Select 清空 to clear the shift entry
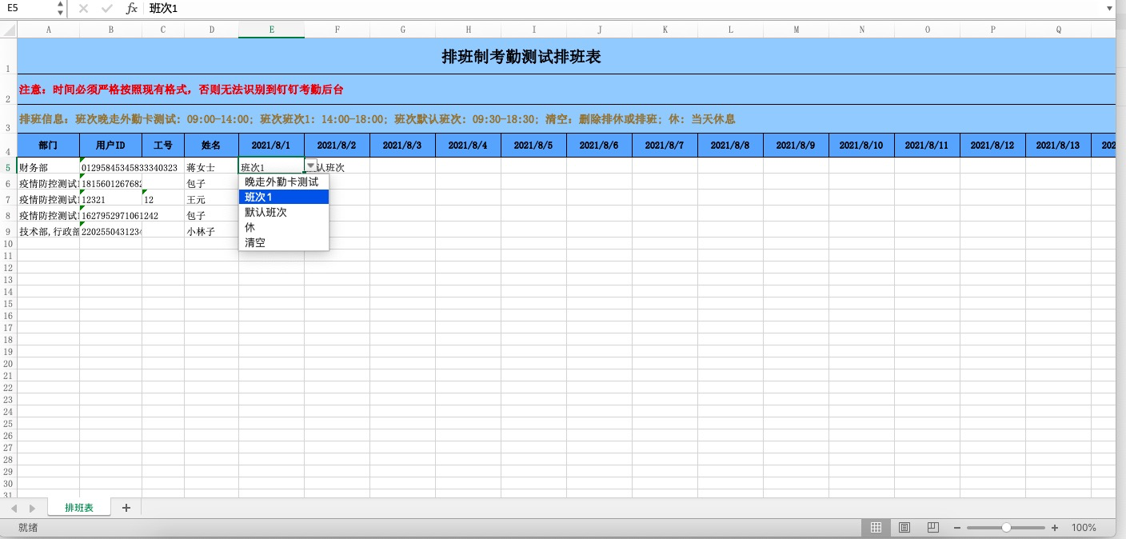 pyautogui.click(x=254, y=242)
